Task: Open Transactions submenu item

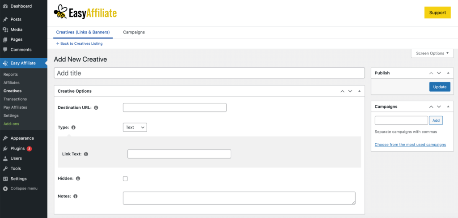Action: pos(15,99)
